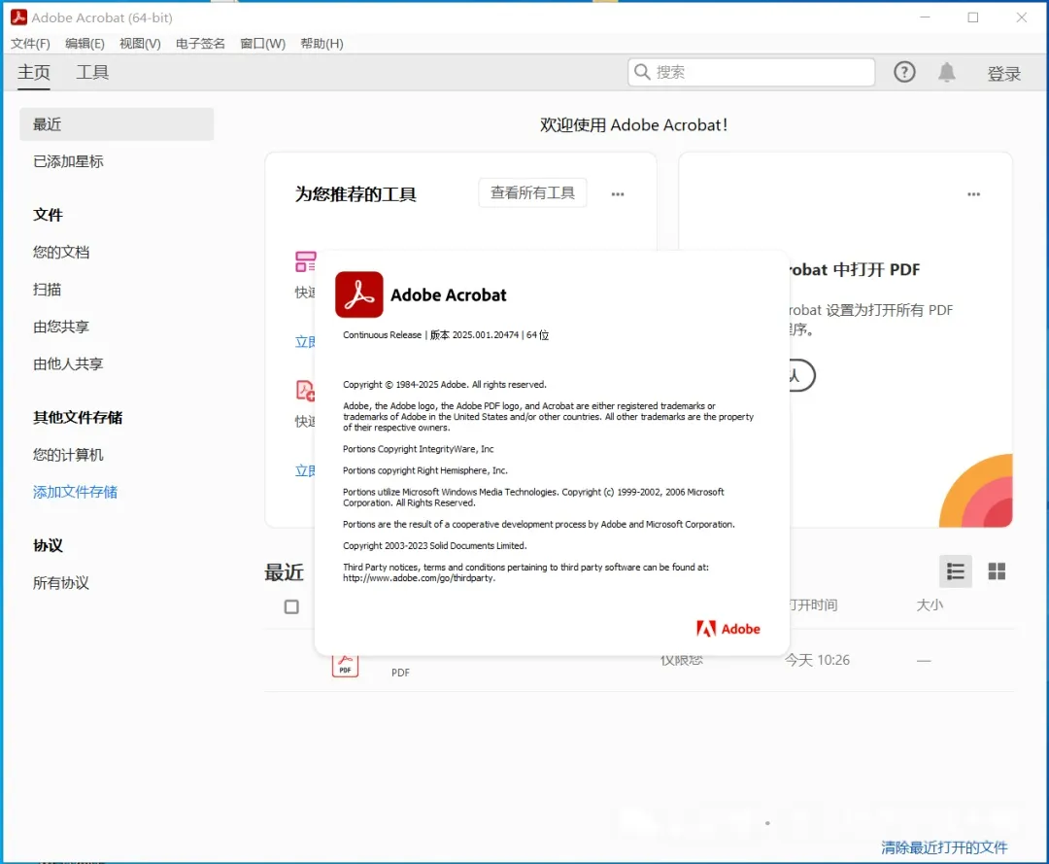Open the 视图(V) menu
Image resolution: width=1049 pixels, height=864 pixels.
140,44
